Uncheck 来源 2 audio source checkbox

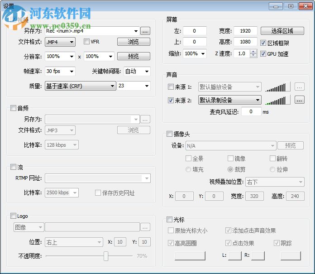pos(171,100)
